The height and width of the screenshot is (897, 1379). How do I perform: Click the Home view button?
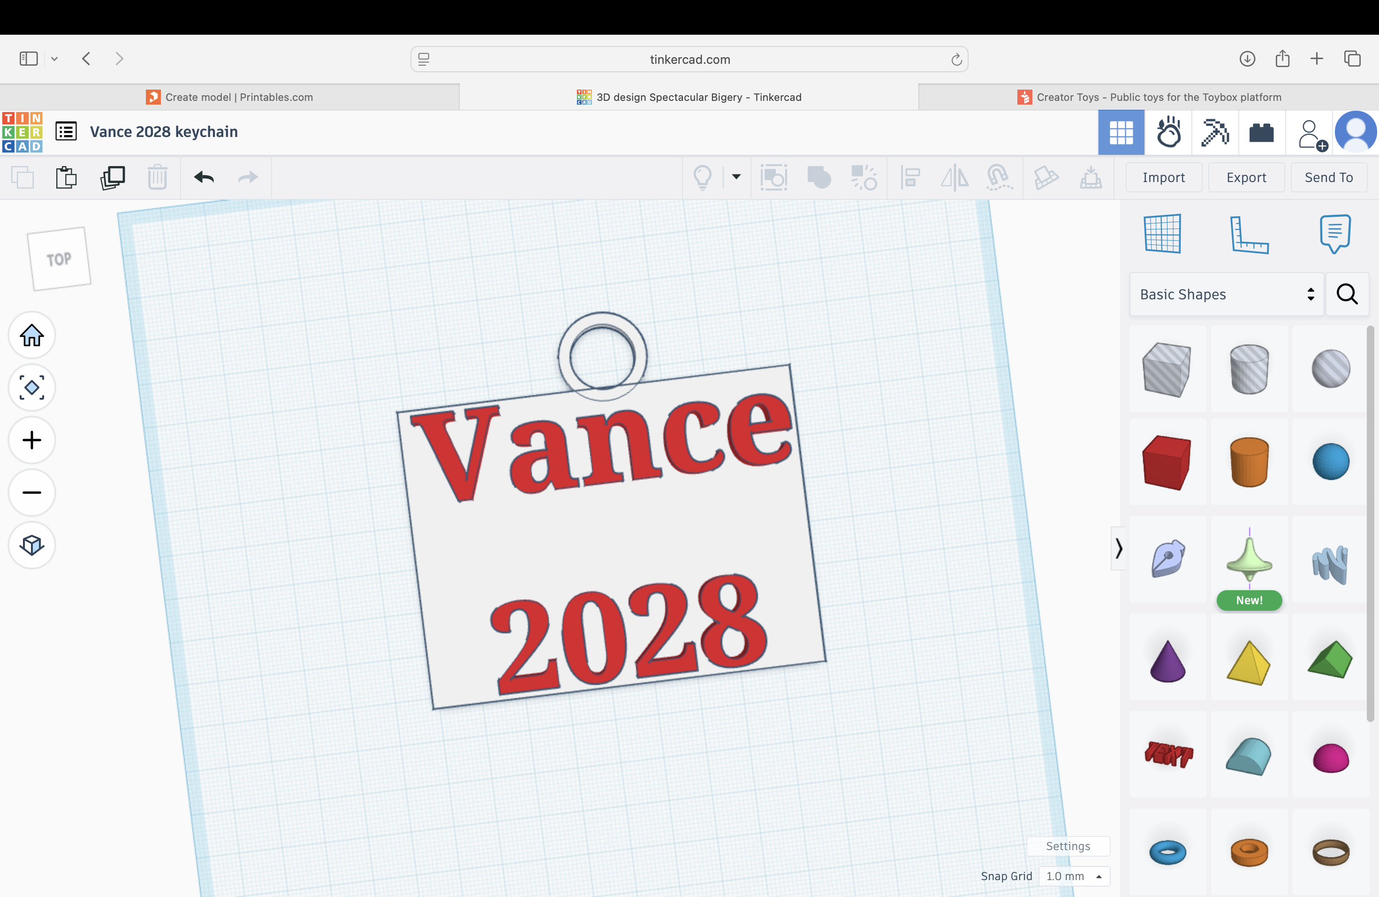point(32,335)
